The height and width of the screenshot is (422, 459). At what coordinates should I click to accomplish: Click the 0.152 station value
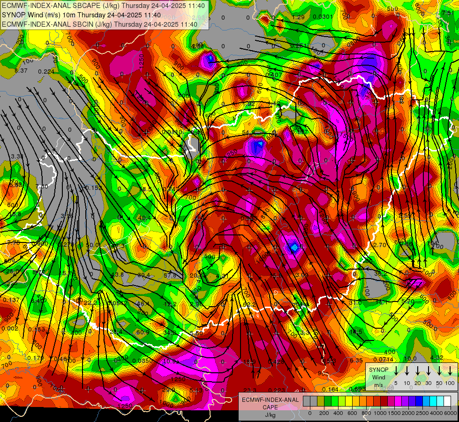94,188
